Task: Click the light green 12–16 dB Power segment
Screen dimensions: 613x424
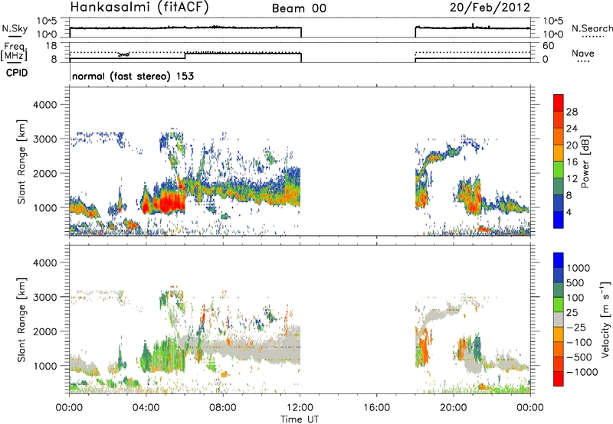Action: coord(559,170)
